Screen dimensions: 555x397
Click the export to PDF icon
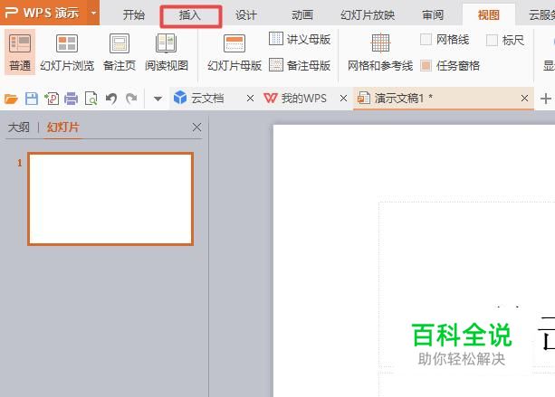click(x=52, y=99)
